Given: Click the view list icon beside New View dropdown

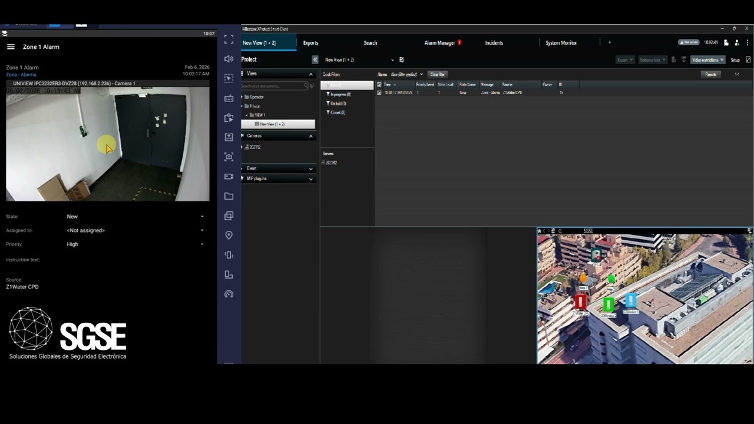Looking at the screenshot, I should tap(402, 60).
